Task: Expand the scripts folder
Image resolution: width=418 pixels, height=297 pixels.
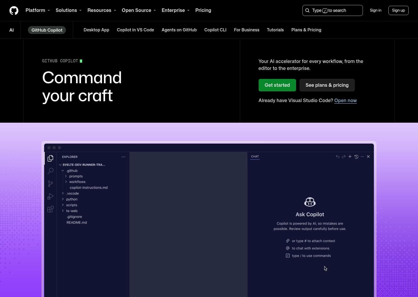Action: click(63, 205)
